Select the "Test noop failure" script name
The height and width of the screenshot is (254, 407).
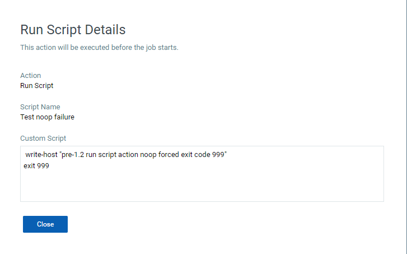pyautogui.click(x=47, y=117)
